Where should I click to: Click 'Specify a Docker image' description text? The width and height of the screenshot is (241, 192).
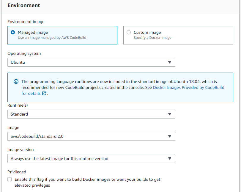pos(152,38)
